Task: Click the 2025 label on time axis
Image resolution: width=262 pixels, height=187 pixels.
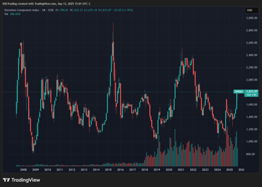Action: click(230, 170)
